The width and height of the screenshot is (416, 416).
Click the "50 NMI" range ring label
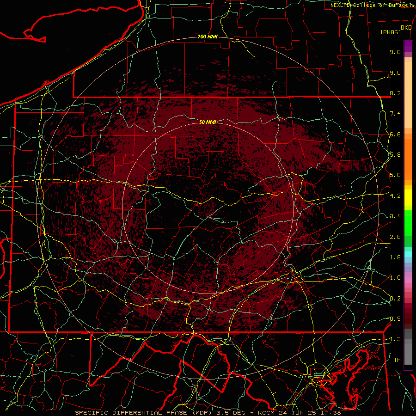click(208, 122)
